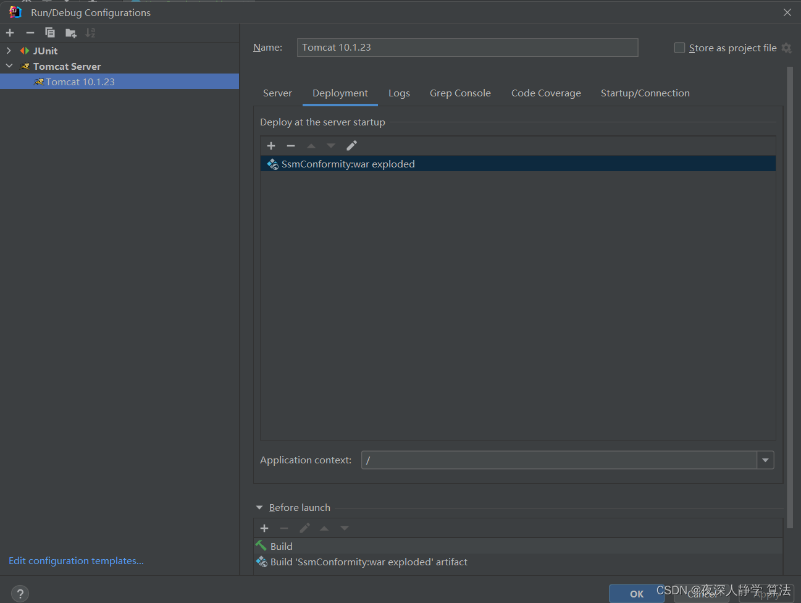Click the Application context field

coord(559,460)
